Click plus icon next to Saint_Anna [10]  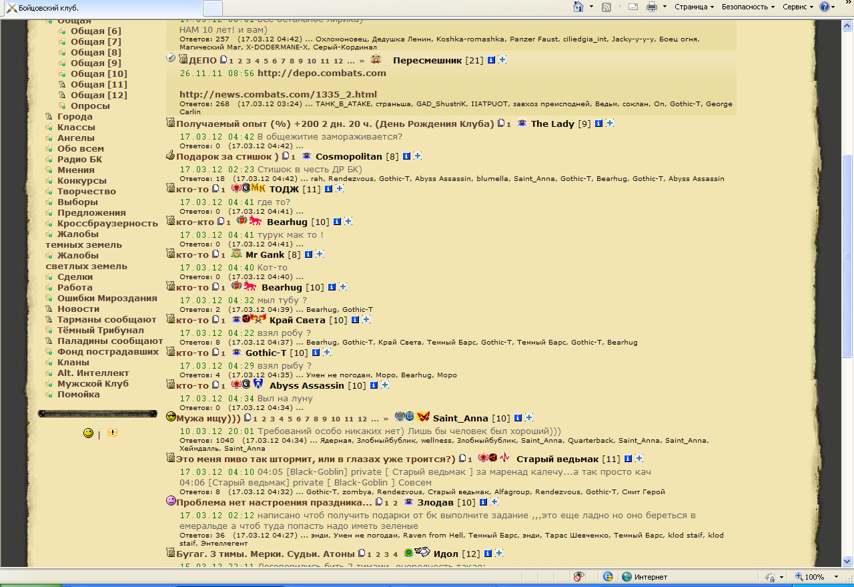click(x=529, y=418)
